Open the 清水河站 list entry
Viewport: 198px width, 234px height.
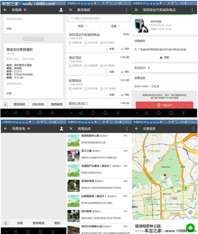click(99, 61)
